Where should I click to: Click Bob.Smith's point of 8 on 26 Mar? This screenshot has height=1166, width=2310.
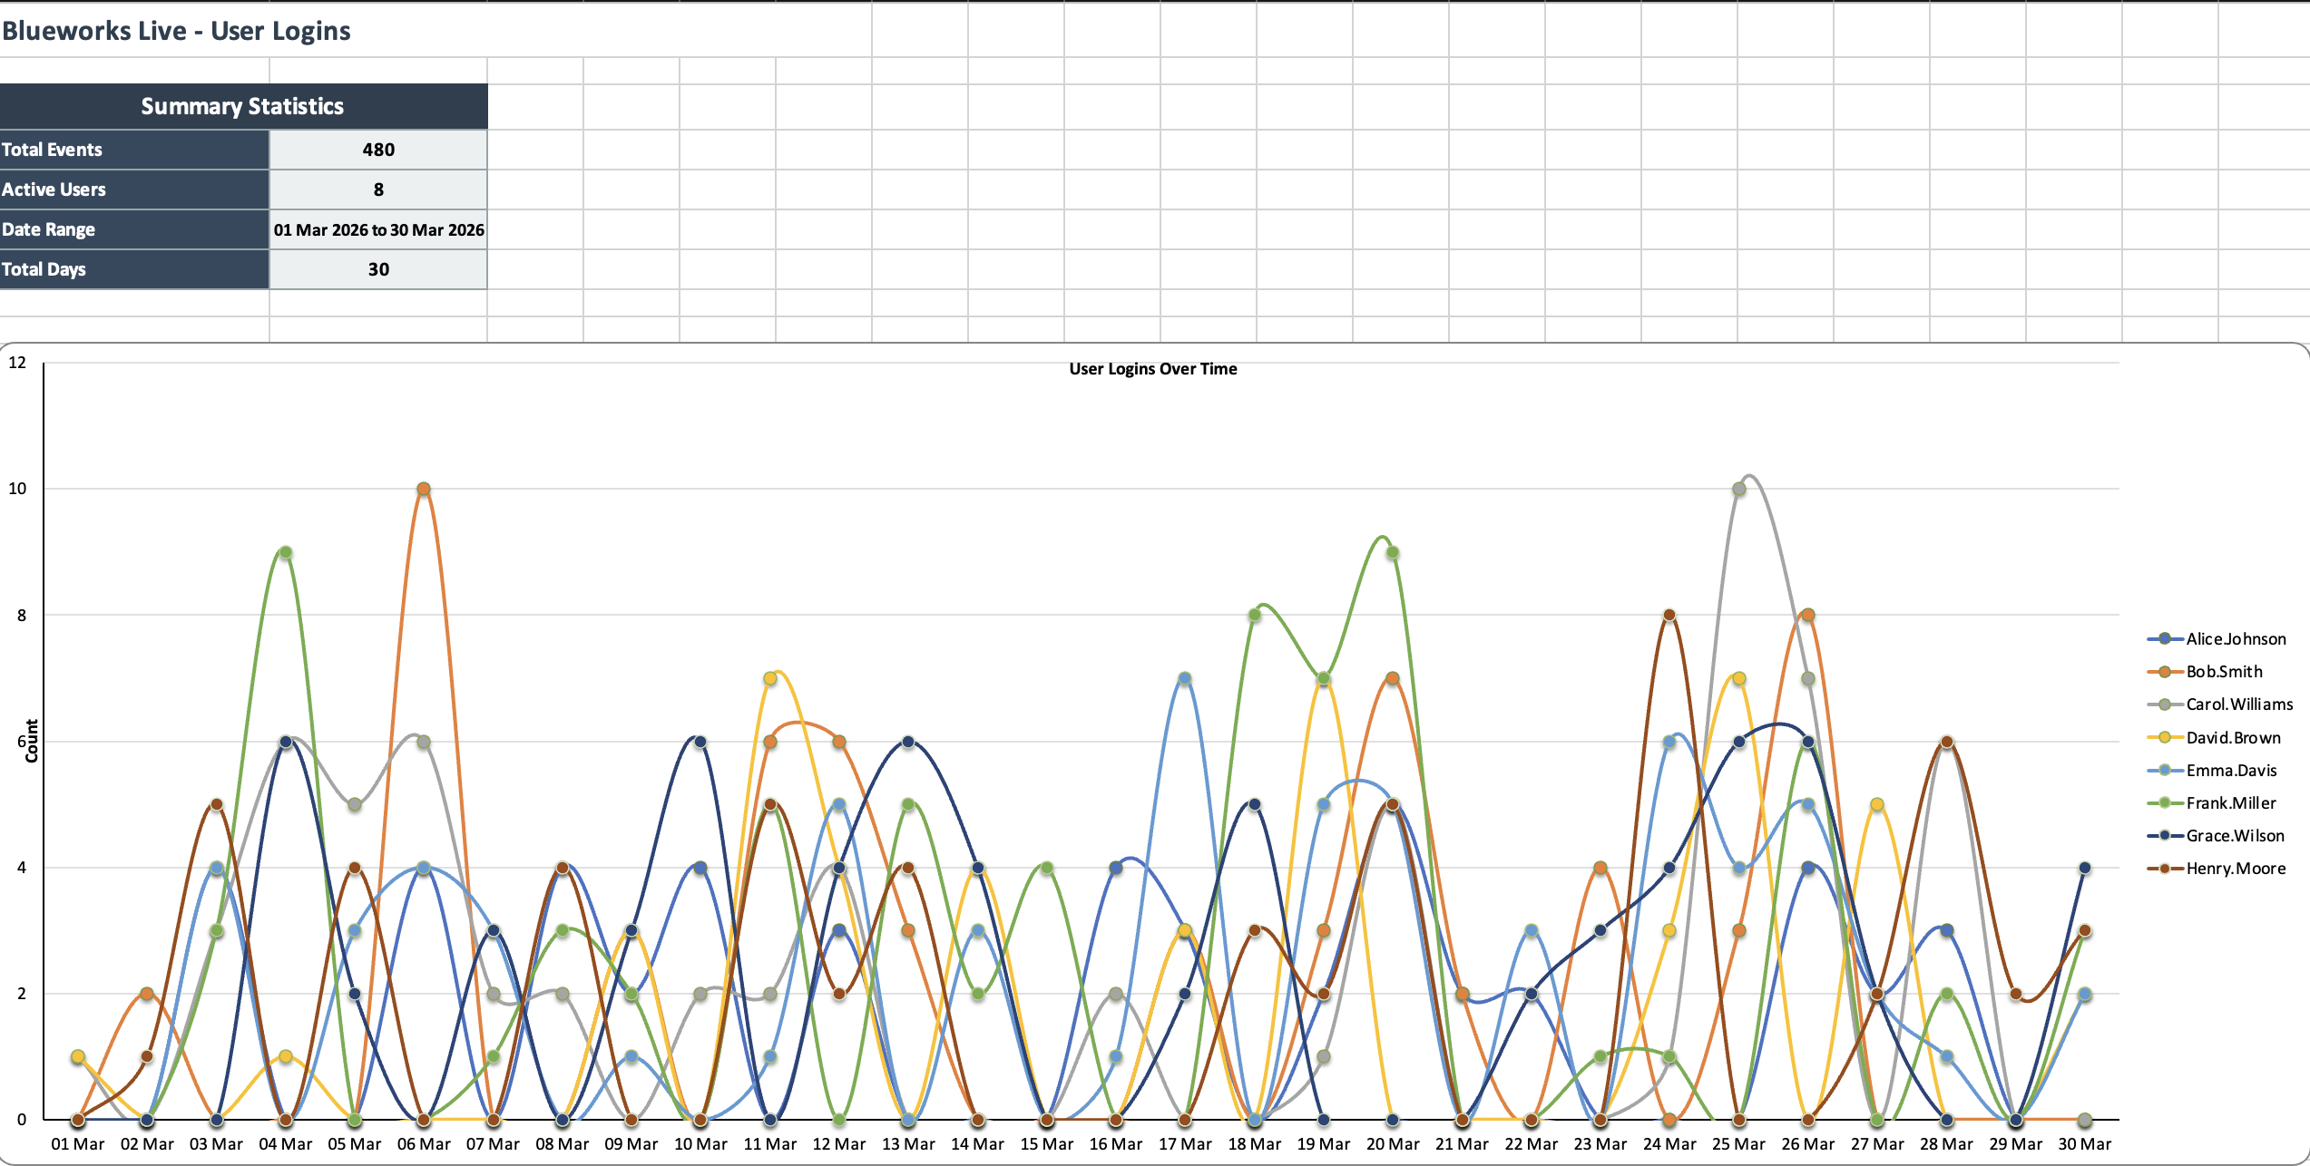[1808, 615]
